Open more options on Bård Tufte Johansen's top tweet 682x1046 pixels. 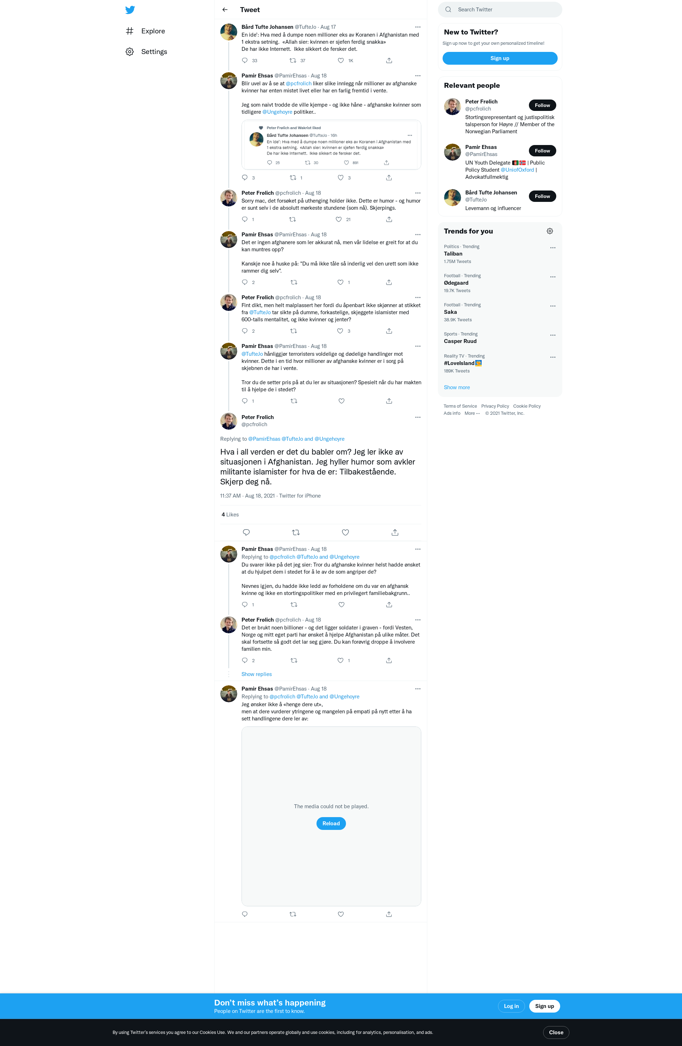[418, 27]
